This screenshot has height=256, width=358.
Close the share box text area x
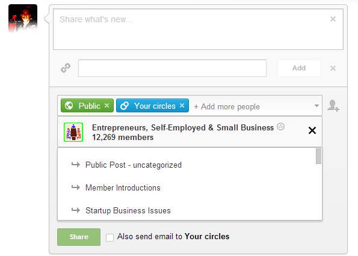click(x=333, y=19)
